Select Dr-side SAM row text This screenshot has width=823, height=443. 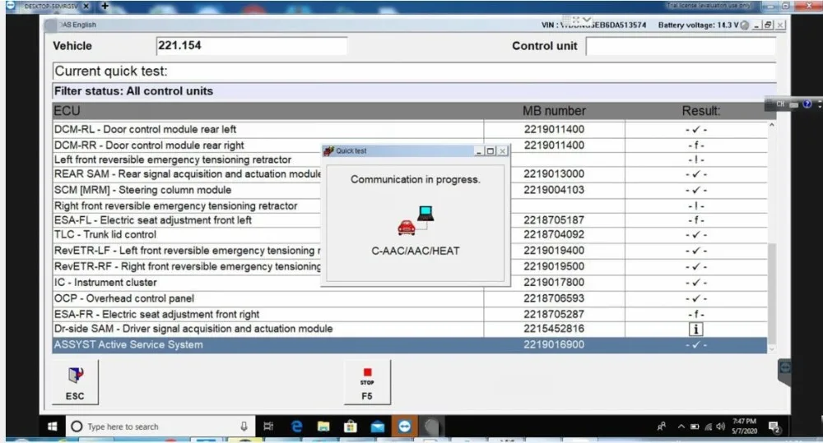193,329
